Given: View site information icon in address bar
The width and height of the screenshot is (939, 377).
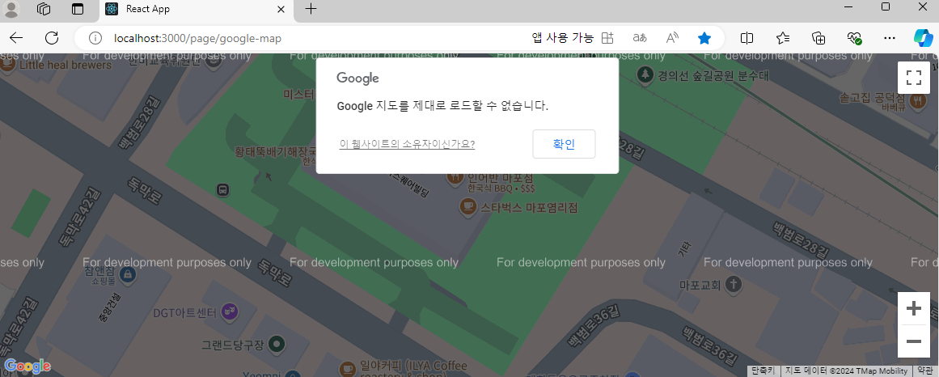Looking at the screenshot, I should tap(95, 38).
